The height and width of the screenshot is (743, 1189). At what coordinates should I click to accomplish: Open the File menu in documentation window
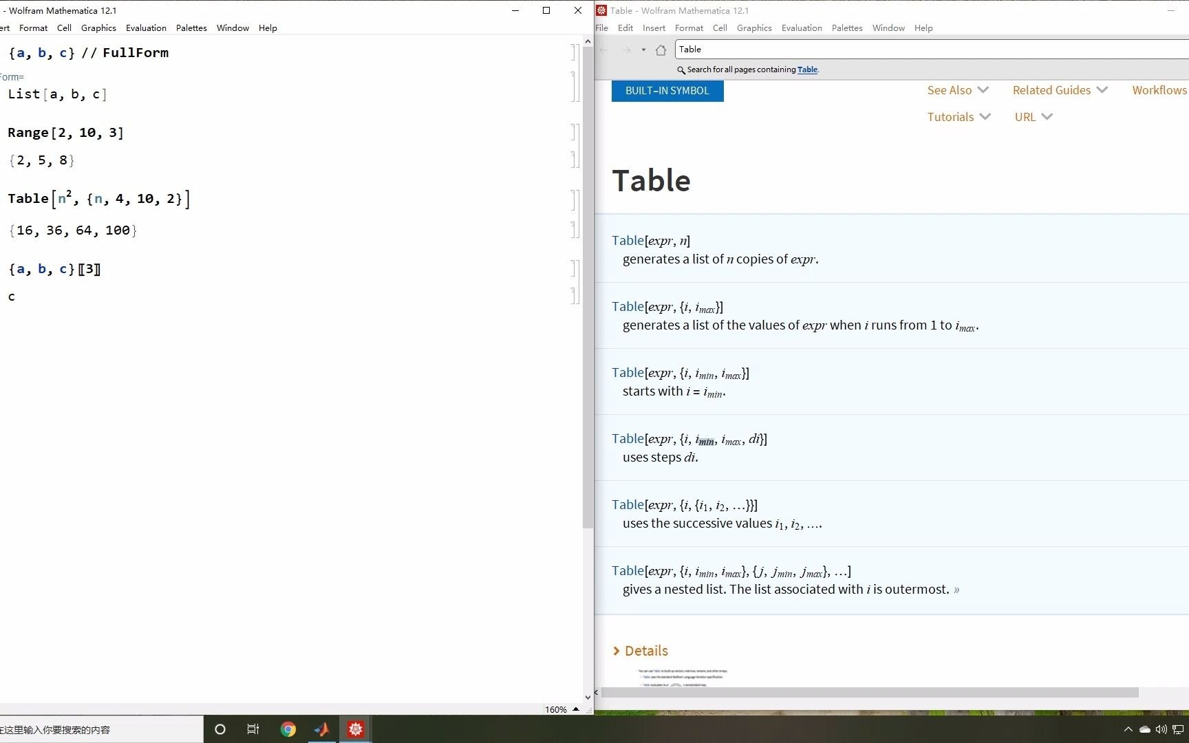click(601, 28)
